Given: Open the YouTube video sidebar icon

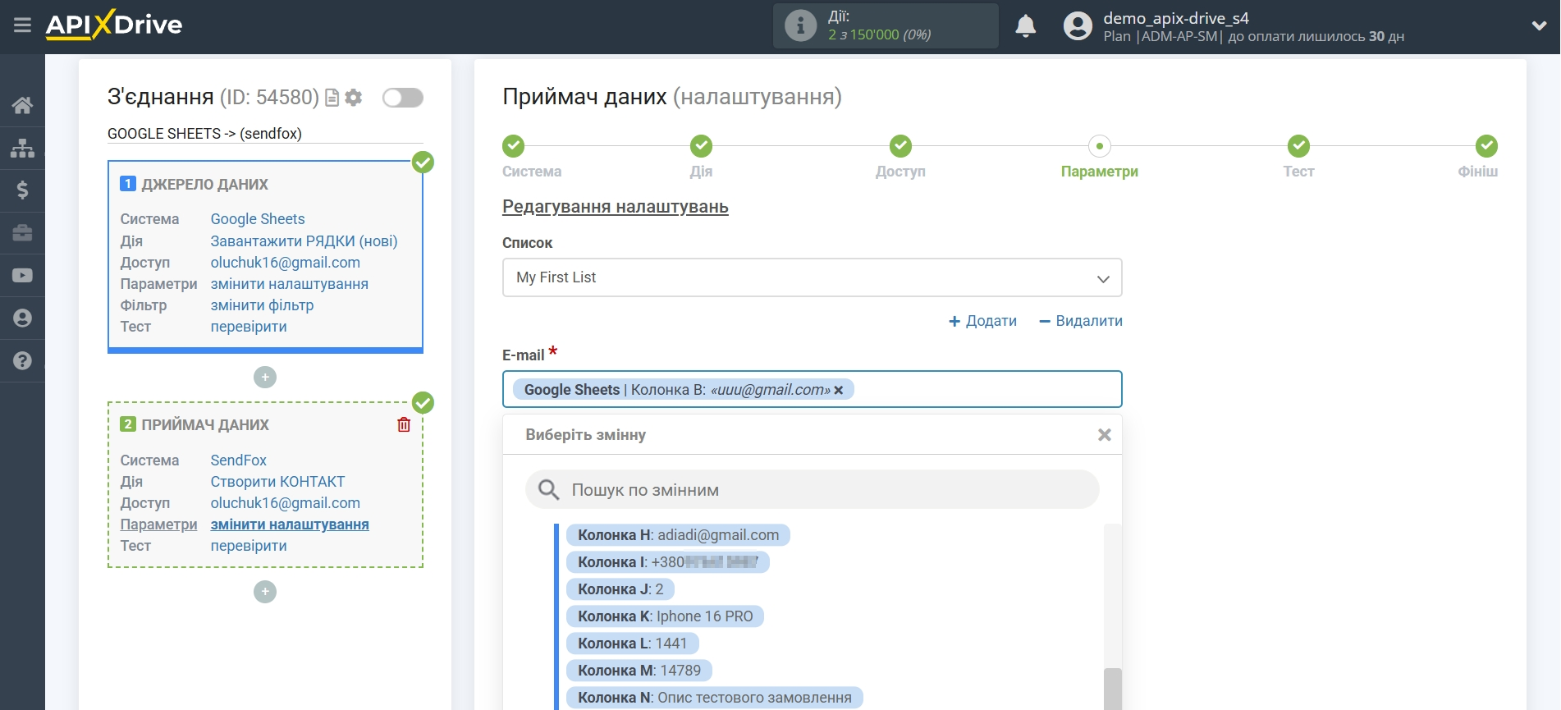Looking at the screenshot, I should [22, 276].
